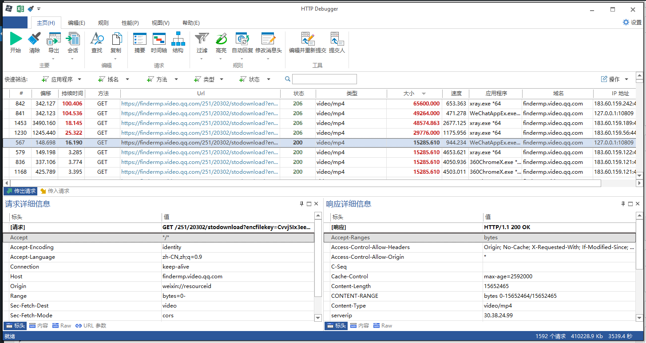Image resolution: width=646 pixels, height=343 pixels.
Task: Click the quick filter search input box
Action: (324, 79)
